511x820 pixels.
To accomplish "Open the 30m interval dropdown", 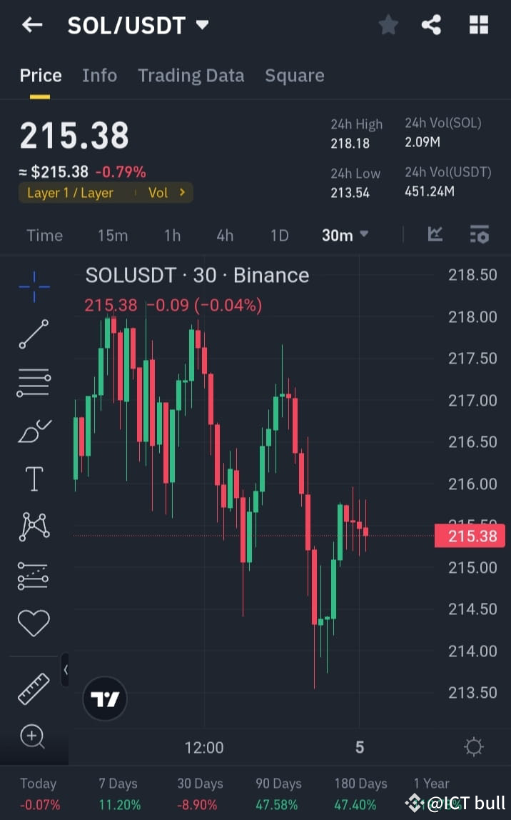I will coord(345,236).
